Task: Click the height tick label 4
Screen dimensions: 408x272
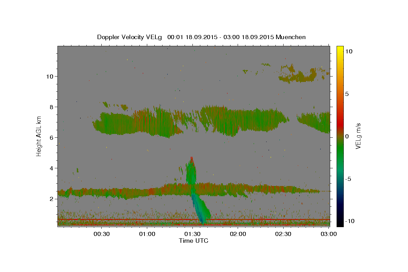Action: coord(52,168)
